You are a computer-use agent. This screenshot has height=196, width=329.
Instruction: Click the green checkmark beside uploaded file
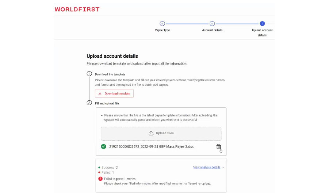click(x=104, y=147)
